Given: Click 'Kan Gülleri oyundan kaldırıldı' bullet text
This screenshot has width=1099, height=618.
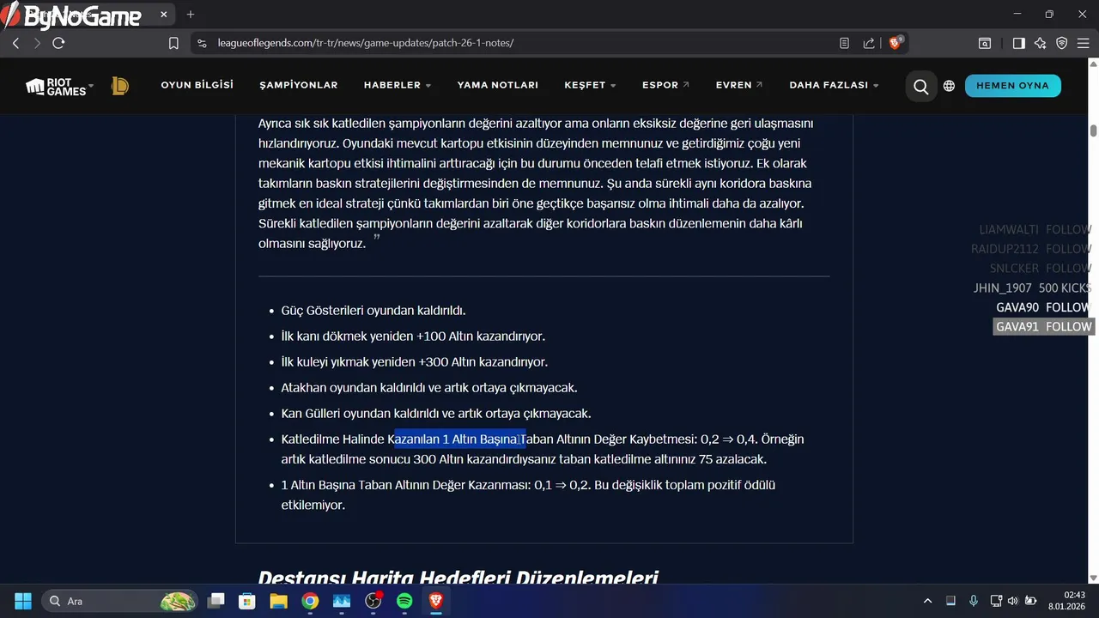Looking at the screenshot, I should [436, 414].
